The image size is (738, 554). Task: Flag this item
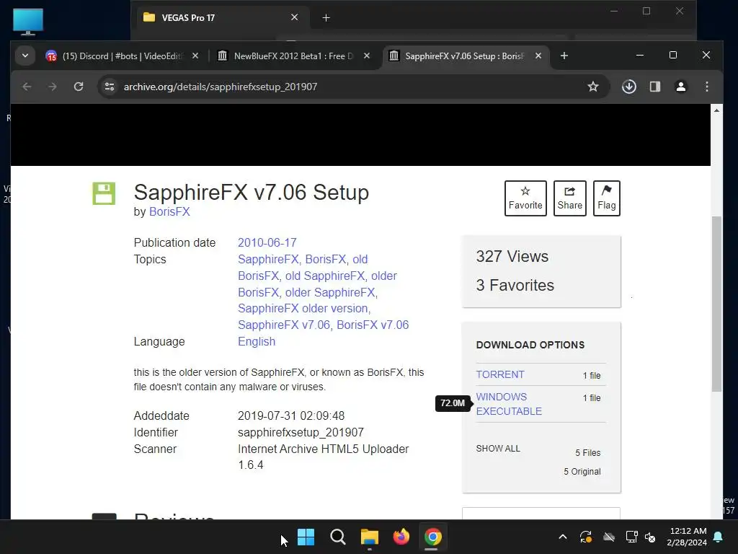(606, 198)
